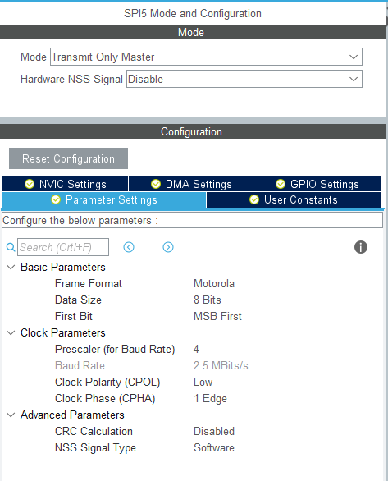Open the parameter info icon

[361, 247]
